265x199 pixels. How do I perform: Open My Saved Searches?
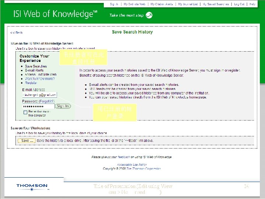[216, 4]
